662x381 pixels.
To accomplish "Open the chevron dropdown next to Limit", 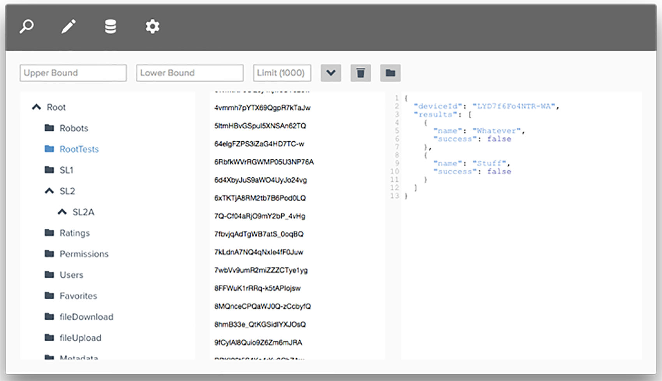I will 331,73.
